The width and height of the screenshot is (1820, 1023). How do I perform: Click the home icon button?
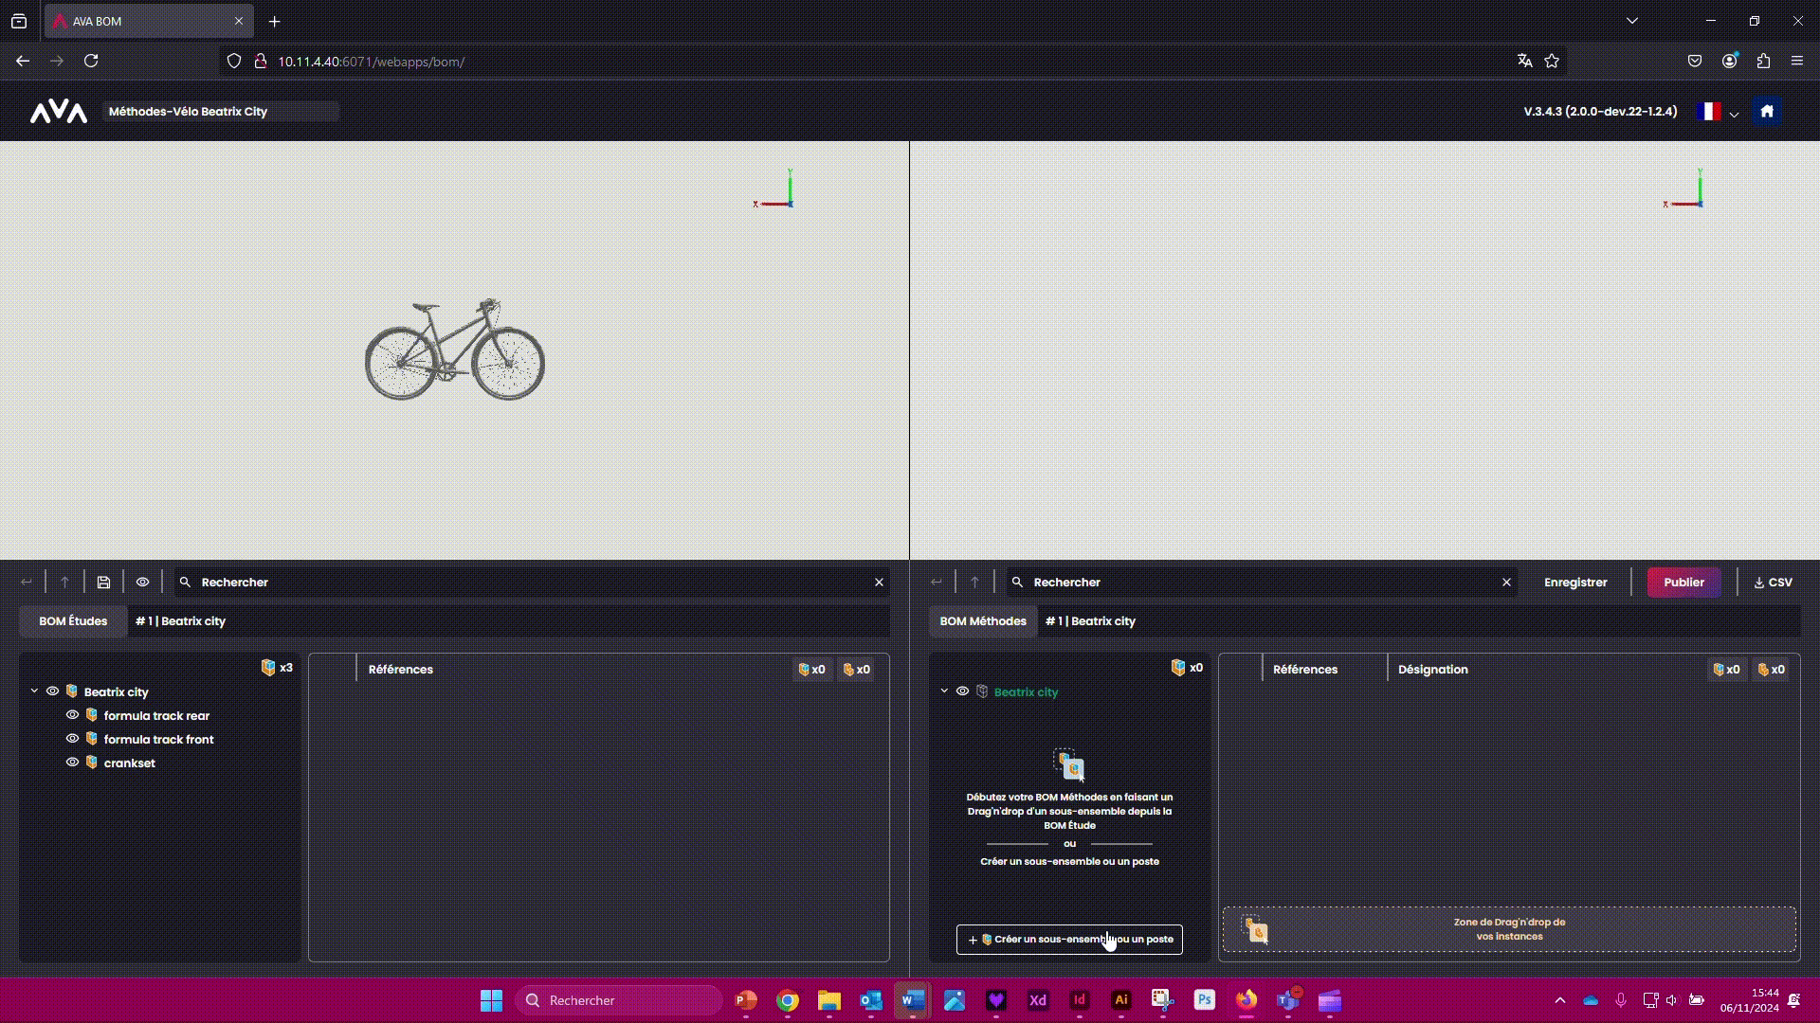pos(1767,112)
